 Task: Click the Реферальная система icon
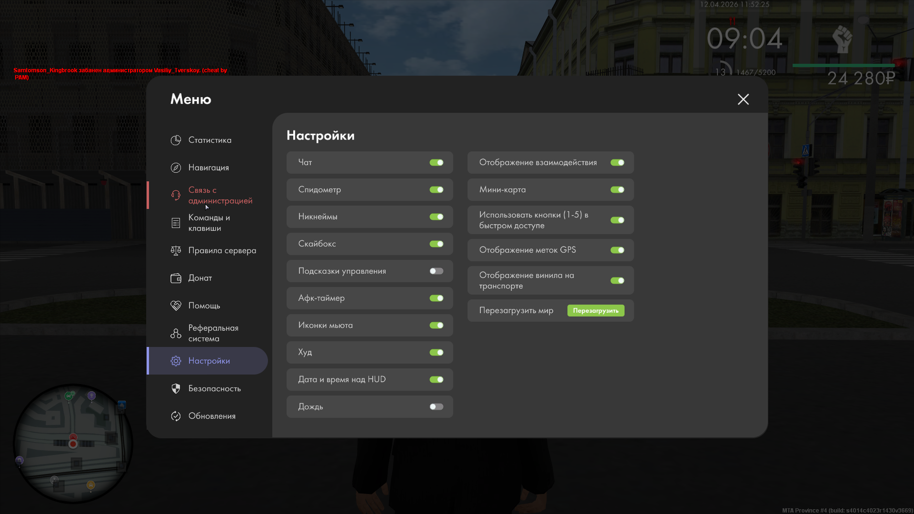click(x=176, y=333)
